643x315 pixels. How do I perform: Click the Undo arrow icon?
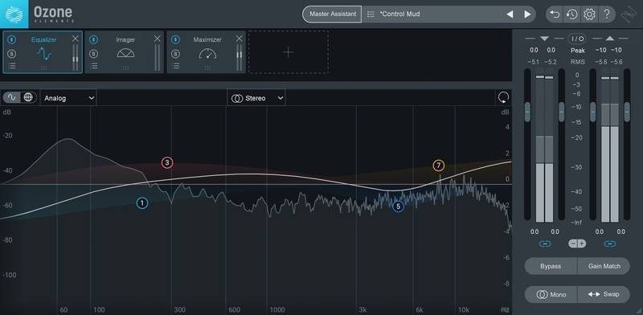[555, 14]
